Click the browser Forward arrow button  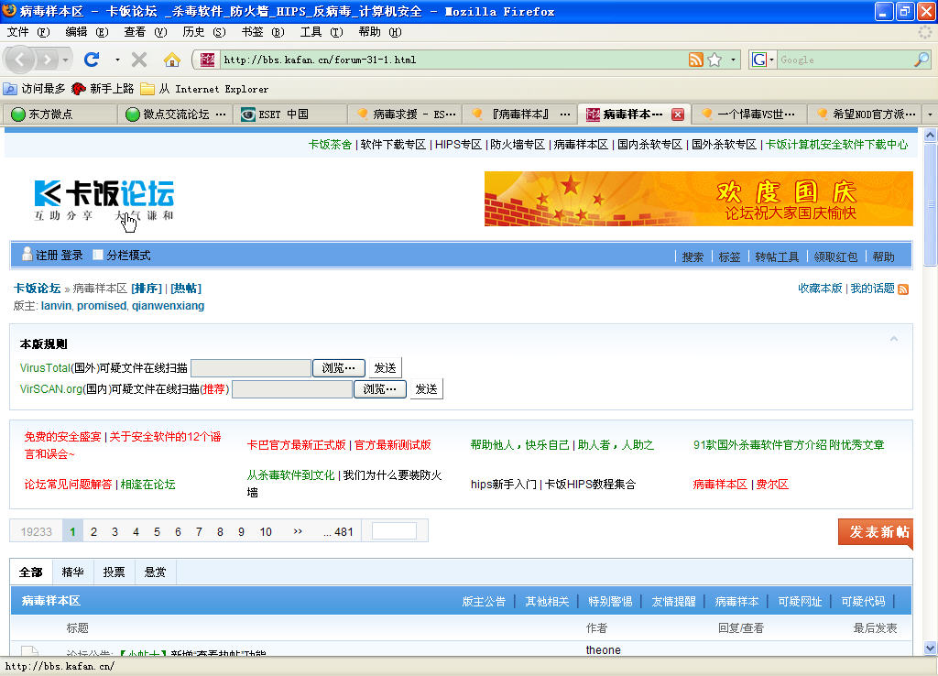coord(48,60)
